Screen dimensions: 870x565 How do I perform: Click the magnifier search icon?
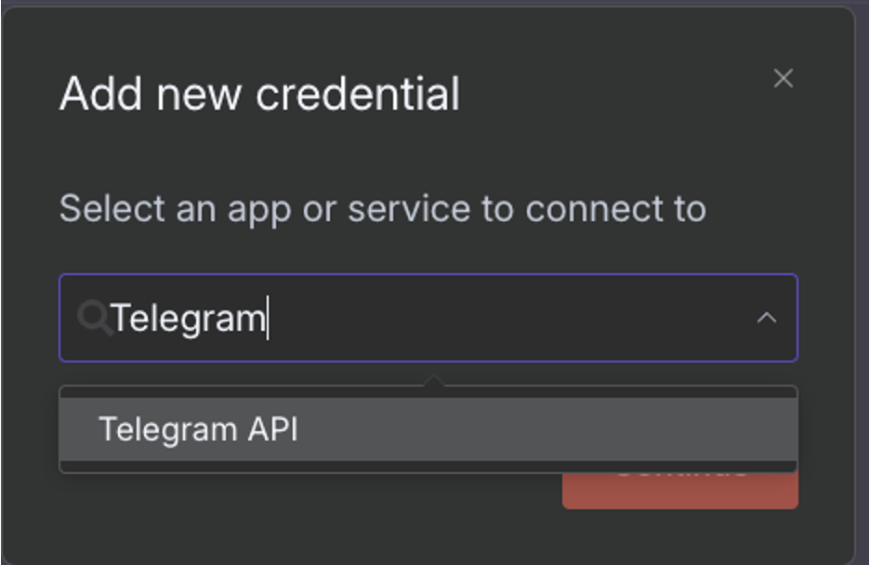pos(94,318)
